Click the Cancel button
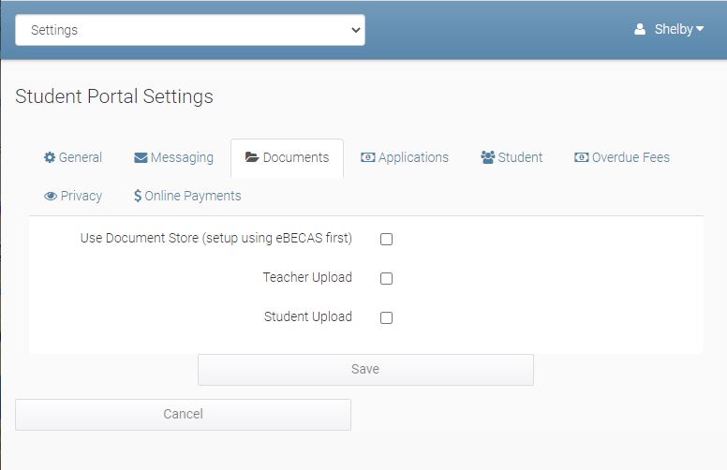 [183, 414]
